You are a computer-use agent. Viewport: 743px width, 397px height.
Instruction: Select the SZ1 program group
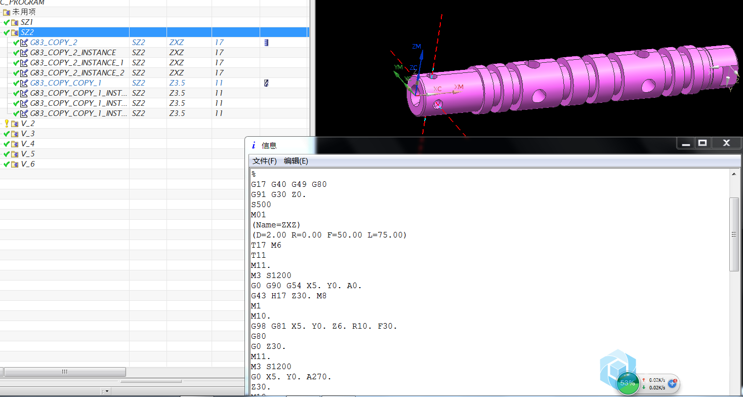click(27, 22)
